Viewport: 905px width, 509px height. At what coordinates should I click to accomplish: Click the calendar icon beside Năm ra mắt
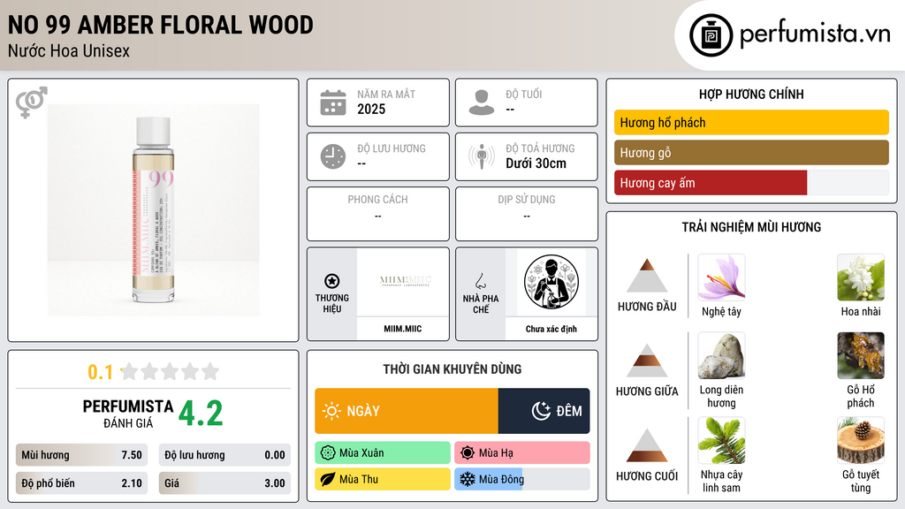(333, 103)
